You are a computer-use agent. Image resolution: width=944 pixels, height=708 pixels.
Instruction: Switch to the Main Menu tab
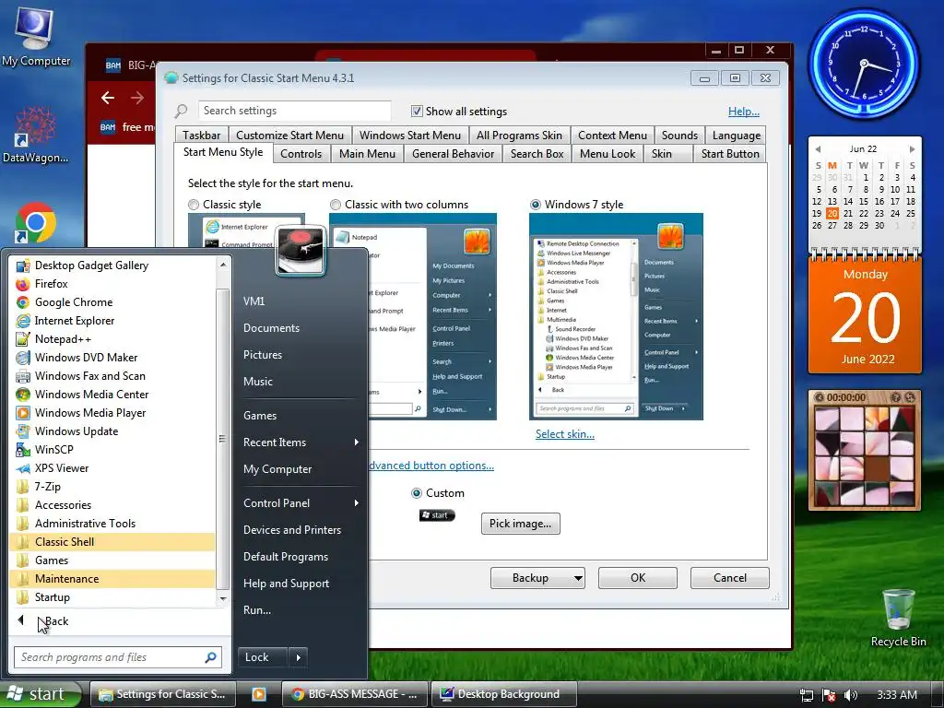367,154
